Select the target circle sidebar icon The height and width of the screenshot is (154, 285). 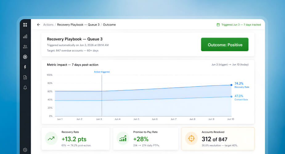tap(25, 57)
